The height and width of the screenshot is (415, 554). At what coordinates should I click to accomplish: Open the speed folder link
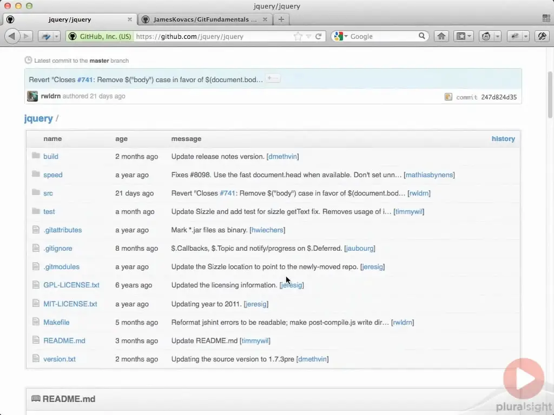(x=52, y=175)
